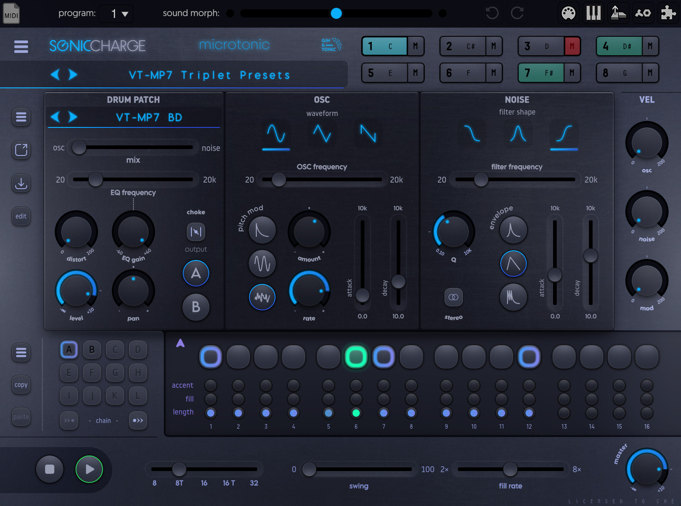This screenshot has height=506, width=681.
Task: Open VT-MP7 Triplet Presets name
Action: [209, 75]
